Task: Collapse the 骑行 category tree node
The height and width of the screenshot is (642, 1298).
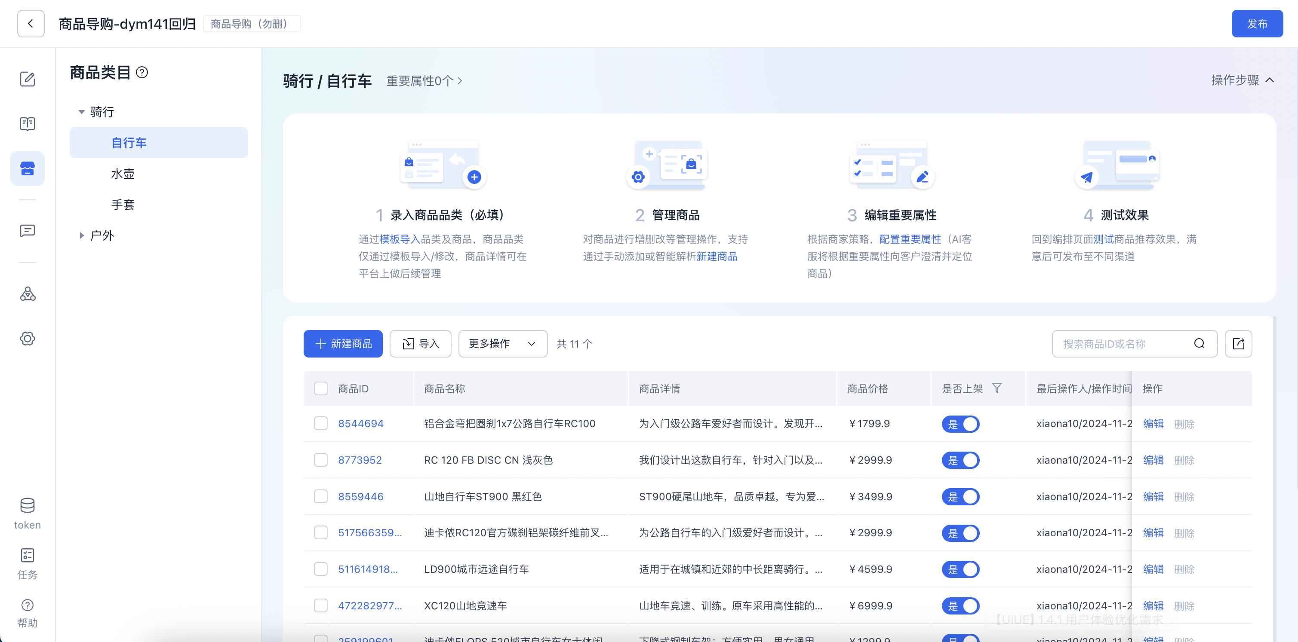Action: coord(81,112)
